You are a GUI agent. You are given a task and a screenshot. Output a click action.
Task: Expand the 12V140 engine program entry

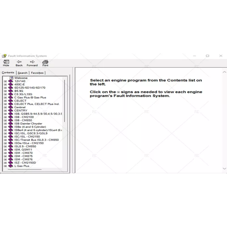pyautogui.click(x=5, y=81)
